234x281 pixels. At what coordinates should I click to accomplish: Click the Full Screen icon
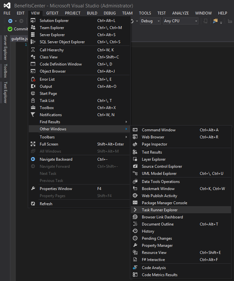click(33, 144)
